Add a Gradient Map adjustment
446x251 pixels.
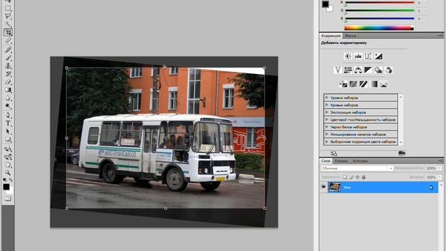(374, 84)
